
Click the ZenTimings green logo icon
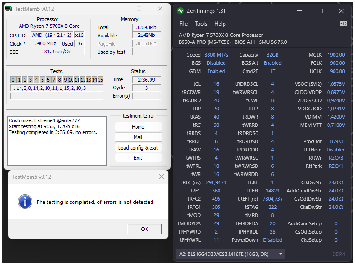click(x=181, y=10)
